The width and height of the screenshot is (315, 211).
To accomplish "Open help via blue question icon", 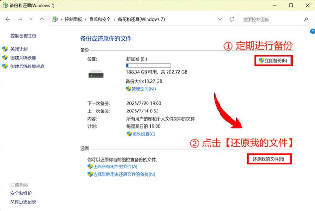I will [x=313, y=32].
